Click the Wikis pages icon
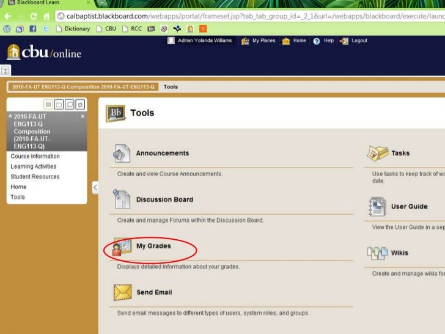Viewport: 445px width, 334px height. [x=378, y=253]
